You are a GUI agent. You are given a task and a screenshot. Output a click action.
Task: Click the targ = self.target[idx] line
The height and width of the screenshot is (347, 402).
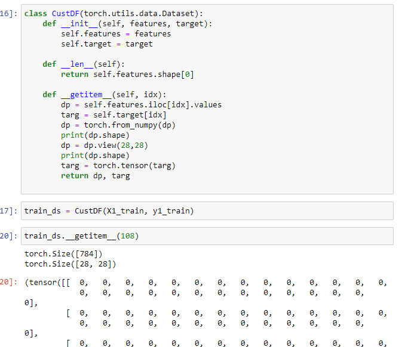[113, 115]
